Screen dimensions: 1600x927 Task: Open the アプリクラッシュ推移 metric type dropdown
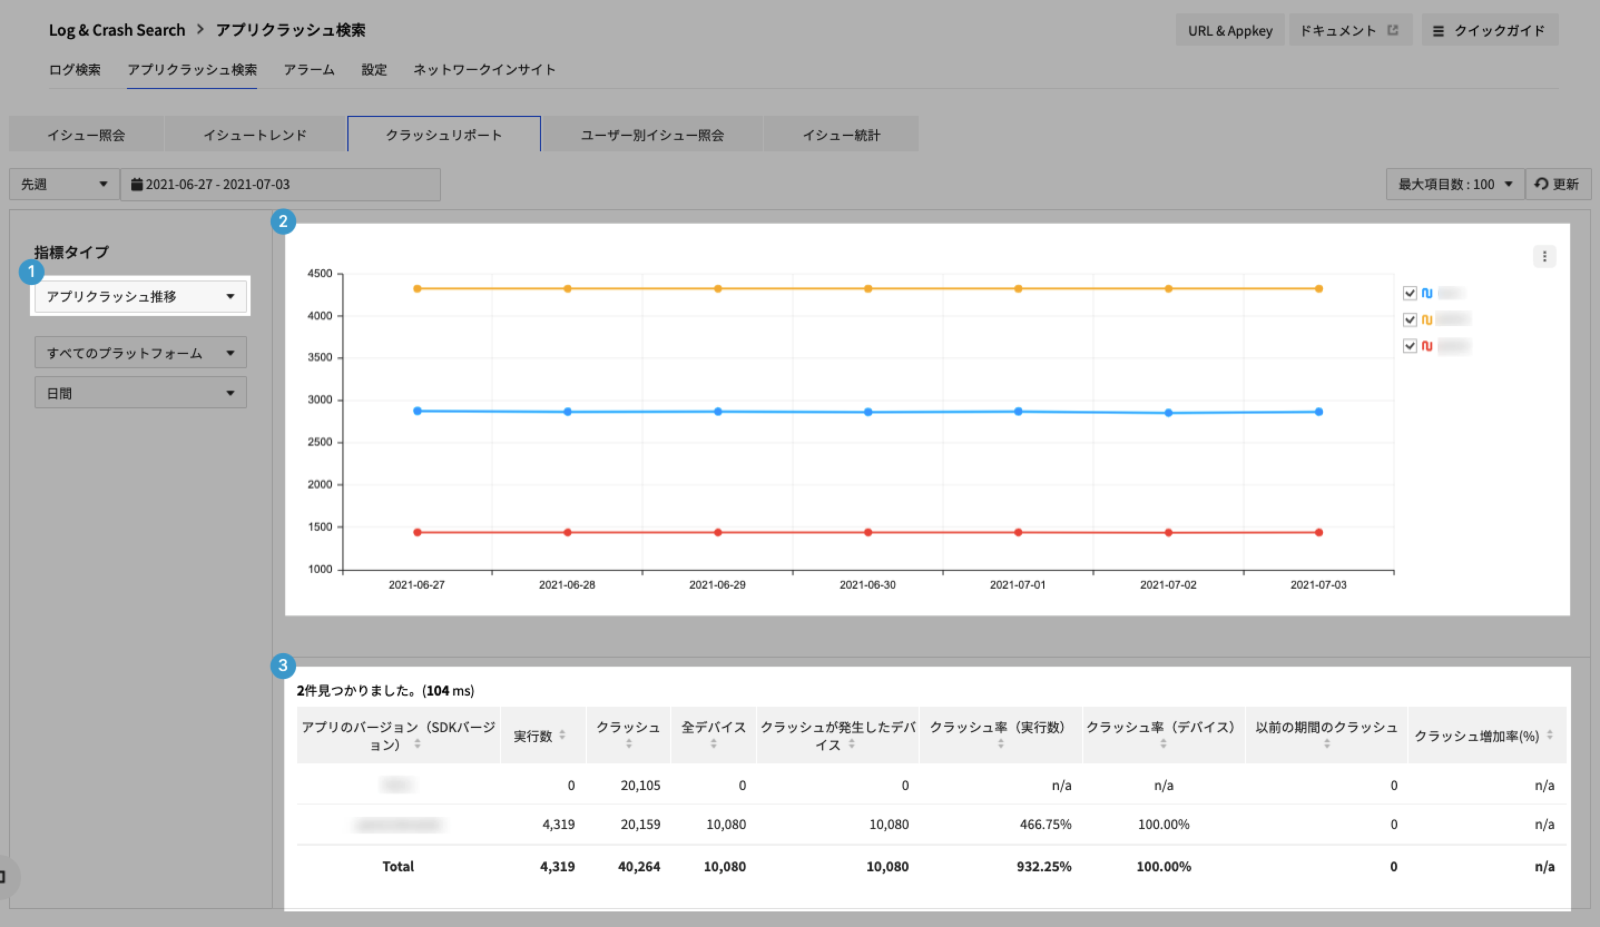[x=140, y=297]
